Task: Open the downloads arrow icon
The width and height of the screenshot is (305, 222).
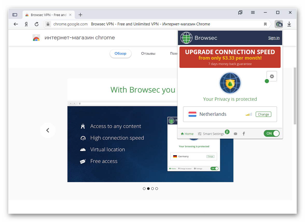Action: click(289, 24)
